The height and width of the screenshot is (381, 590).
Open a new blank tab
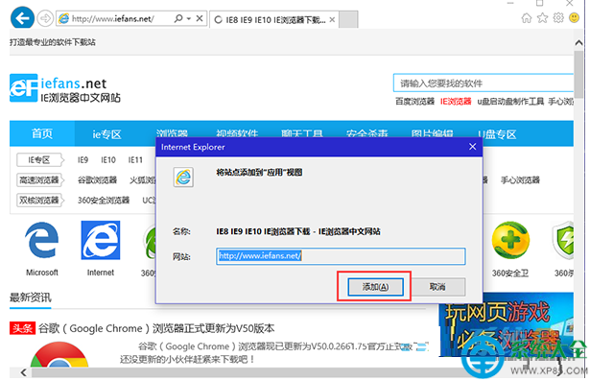[348, 19]
